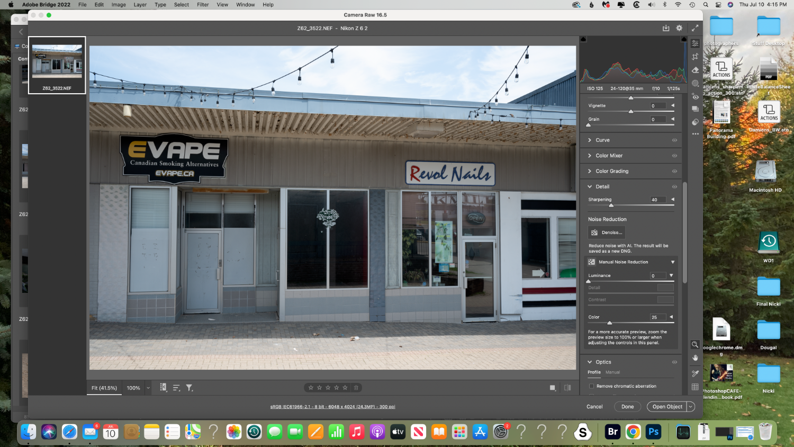Viewport: 794px width, 447px height.
Task: Select the Edit adjustments panel icon
Action: click(x=695, y=43)
